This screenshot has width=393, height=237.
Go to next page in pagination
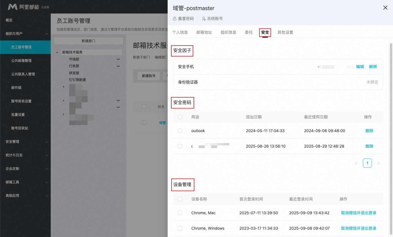pyautogui.click(x=378, y=163)
